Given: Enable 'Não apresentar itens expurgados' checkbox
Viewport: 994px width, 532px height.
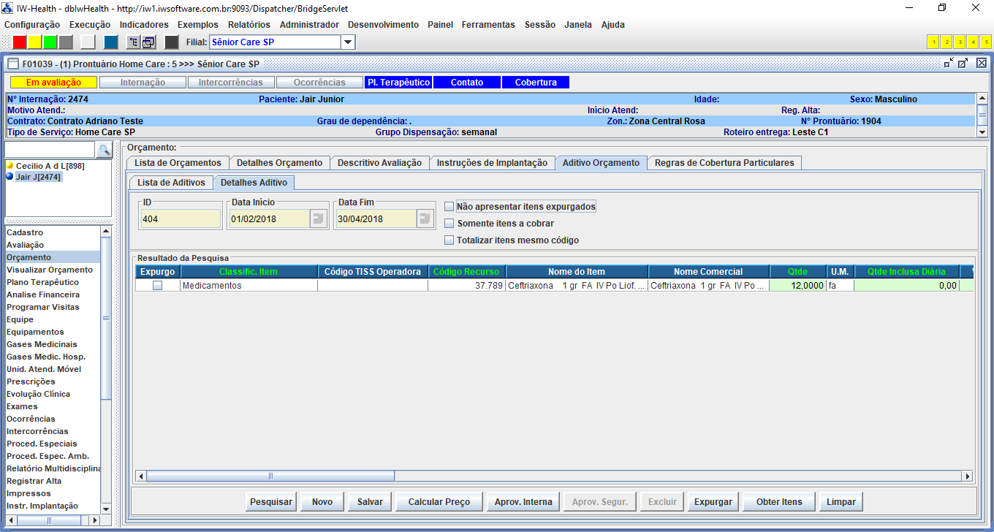Looking at the screenshot, I should point(449,207).
